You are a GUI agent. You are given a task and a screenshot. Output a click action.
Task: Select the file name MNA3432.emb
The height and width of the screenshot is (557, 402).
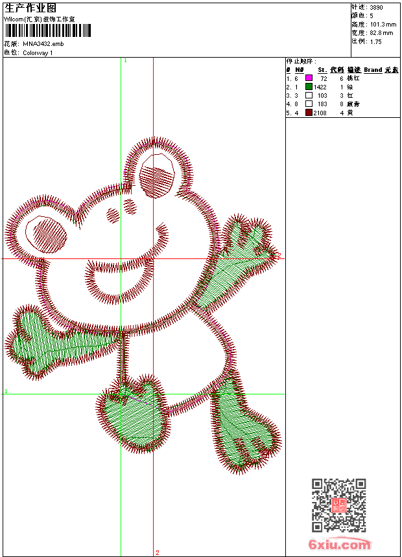pyautogui.click(x=43, y=44)
